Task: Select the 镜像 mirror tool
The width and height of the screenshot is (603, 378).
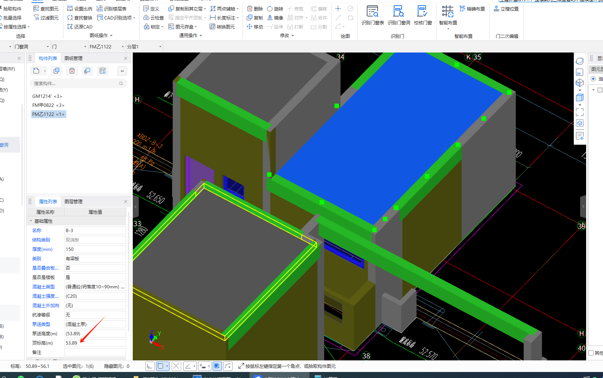Action: [x=275, y=18]
